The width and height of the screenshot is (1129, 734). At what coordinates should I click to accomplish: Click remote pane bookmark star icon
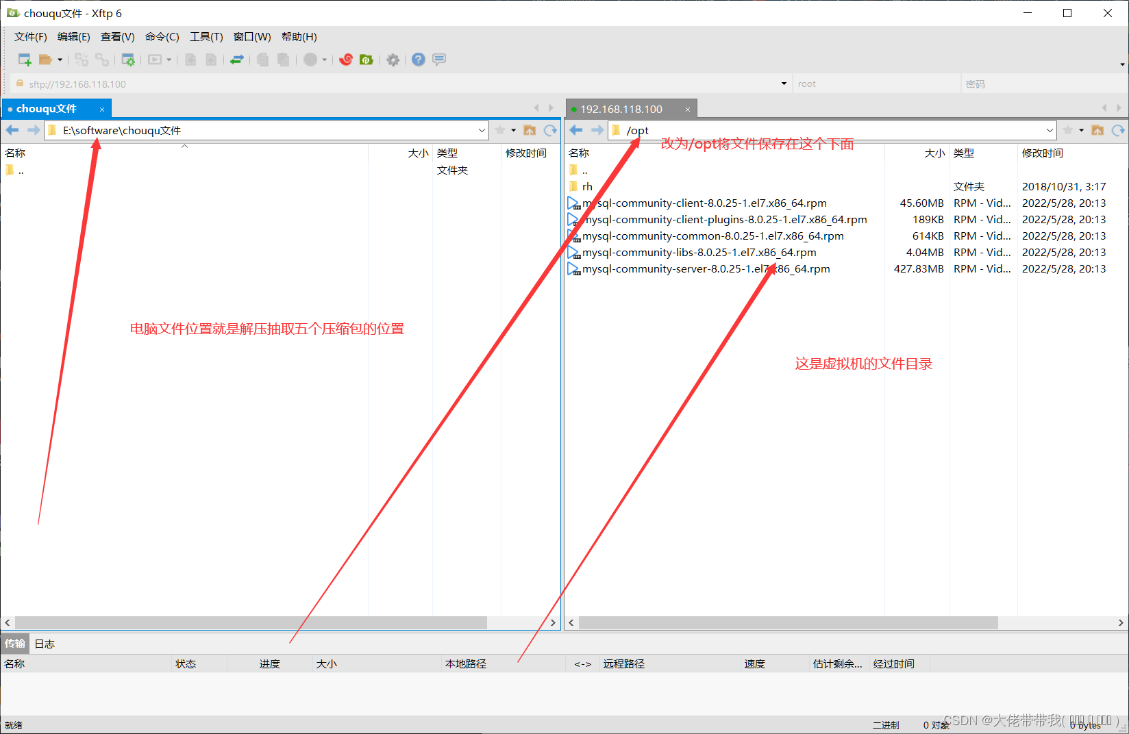click(1068, 130)
